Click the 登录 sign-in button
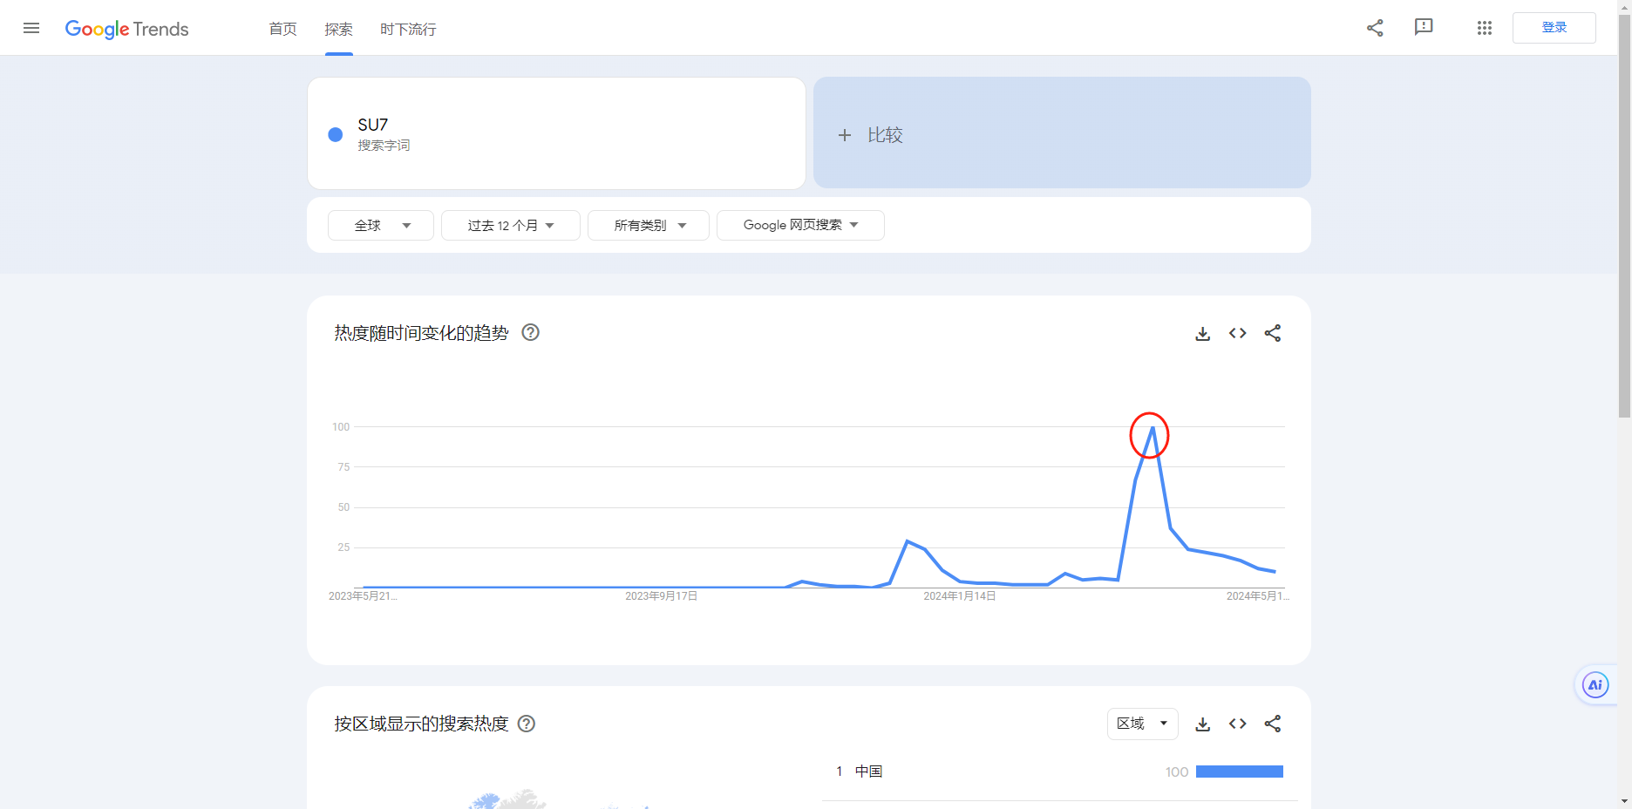The width and height of the screenshot is (1632, 809). click(1554, 28)
